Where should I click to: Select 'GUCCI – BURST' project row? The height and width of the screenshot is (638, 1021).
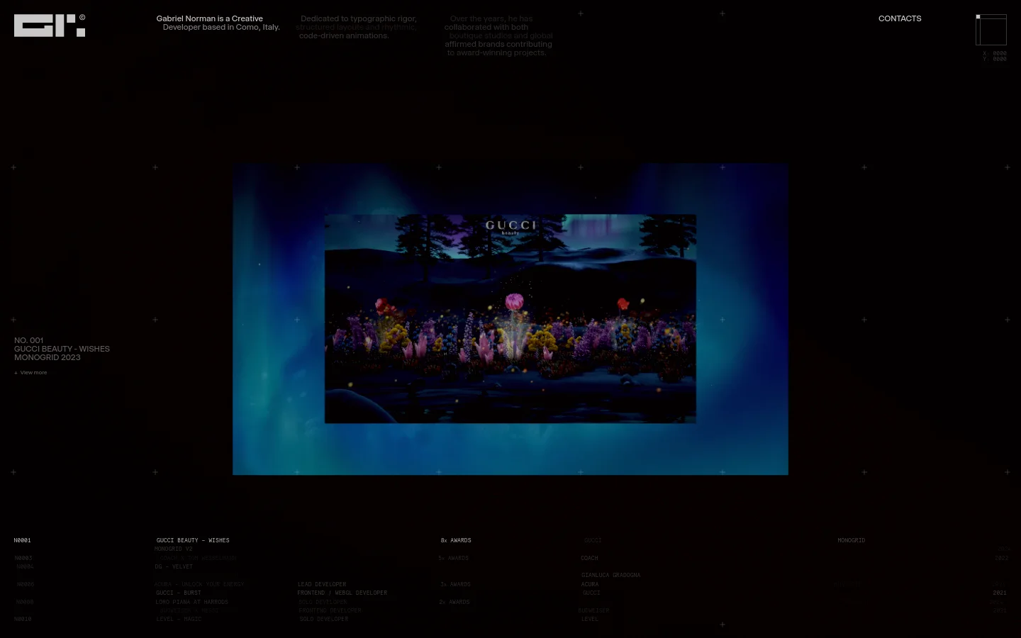[x=179, y=593]
